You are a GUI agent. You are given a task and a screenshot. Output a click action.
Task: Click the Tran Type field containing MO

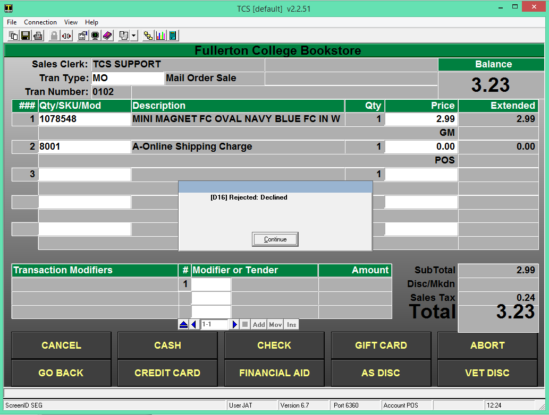point(128,78)
